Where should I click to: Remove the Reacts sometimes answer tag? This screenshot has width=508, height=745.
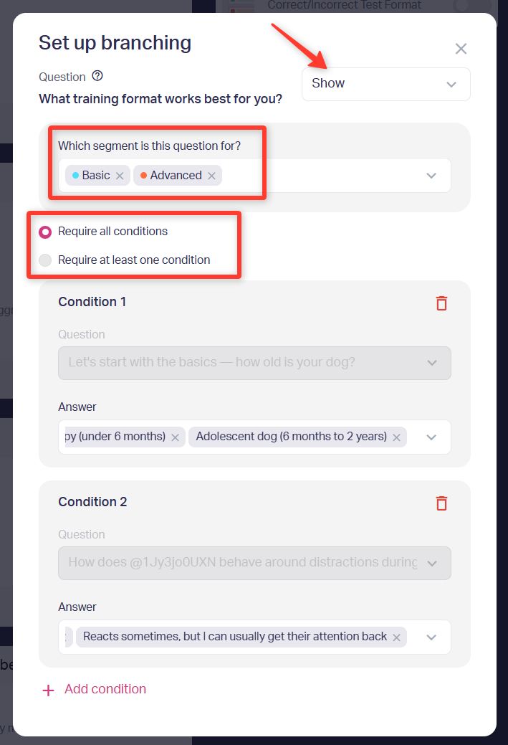(x=396, y=637)
